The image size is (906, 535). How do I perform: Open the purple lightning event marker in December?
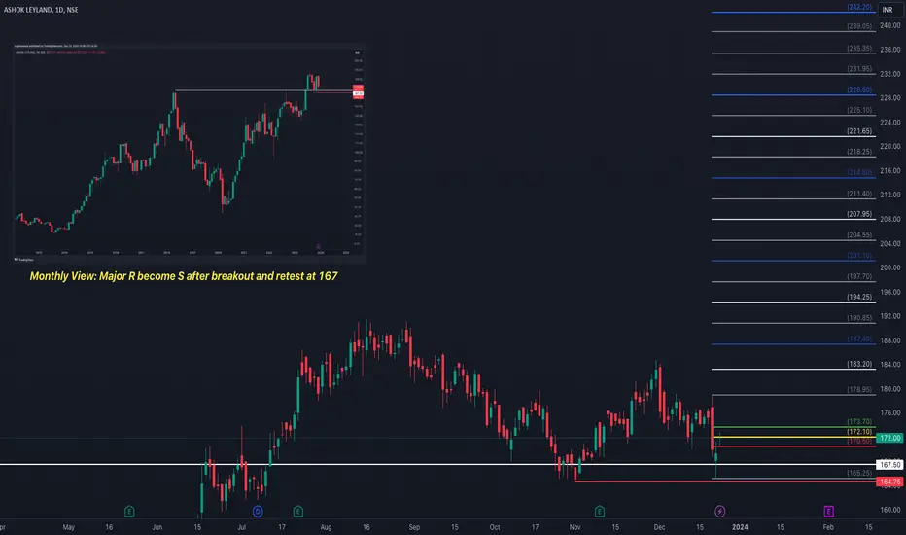pyautogui.click(x=720, y=512)
